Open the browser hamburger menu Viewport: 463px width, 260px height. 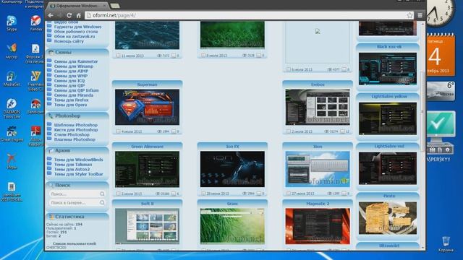[x=420, y=15]
